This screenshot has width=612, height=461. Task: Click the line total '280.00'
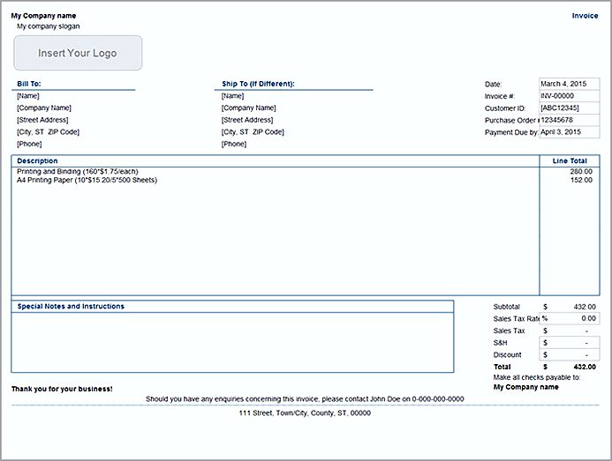point(581,172)
